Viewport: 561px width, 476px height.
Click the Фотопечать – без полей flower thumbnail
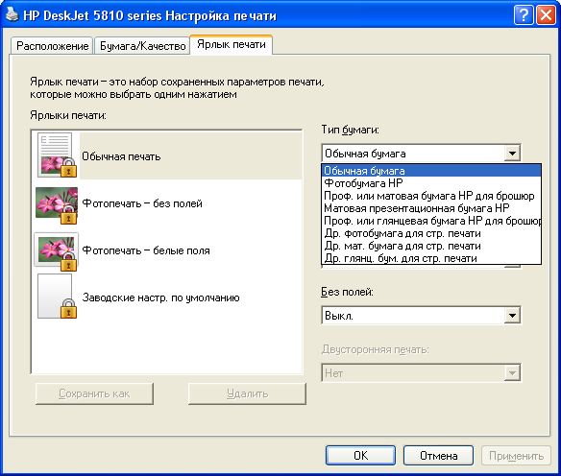pyautogui.click(x=56, y=204)
